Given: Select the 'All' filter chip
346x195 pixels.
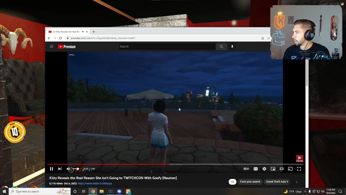Looking at the screenshot, I should [232, 182].
